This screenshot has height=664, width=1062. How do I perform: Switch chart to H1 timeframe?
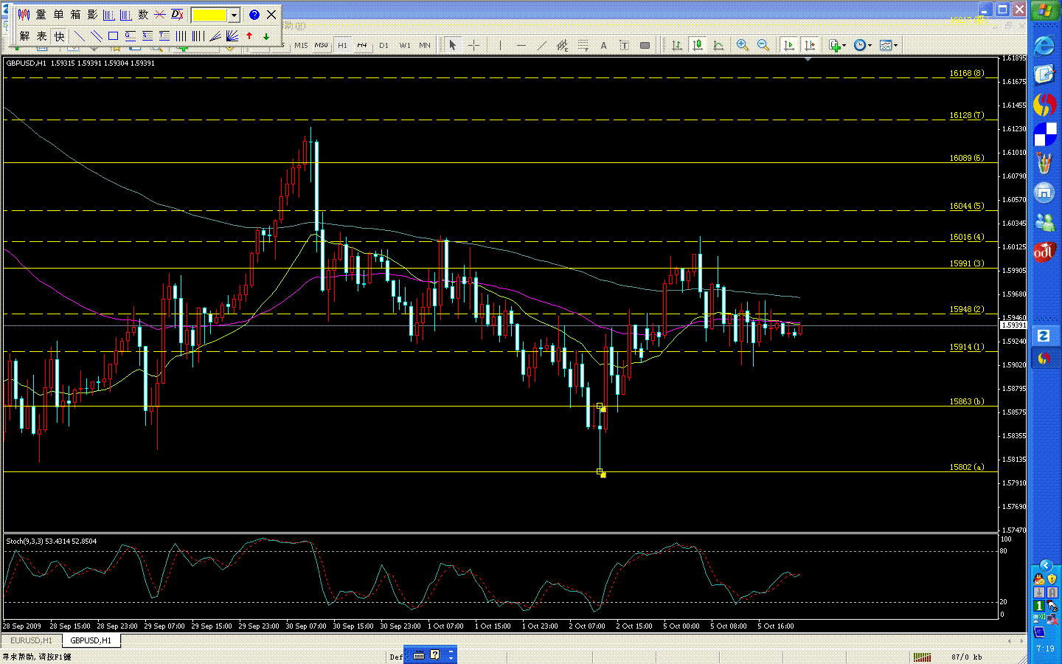[342, 45]
